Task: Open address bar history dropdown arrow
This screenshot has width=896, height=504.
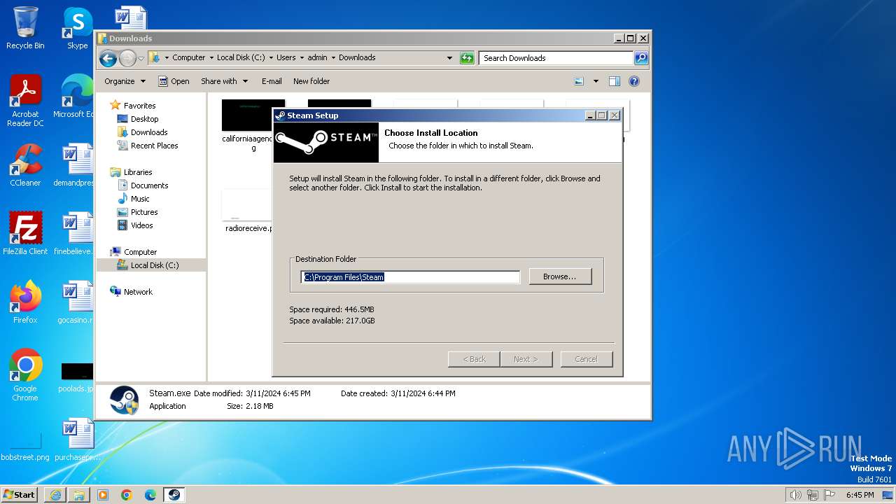Action: (x=449, y=58)
